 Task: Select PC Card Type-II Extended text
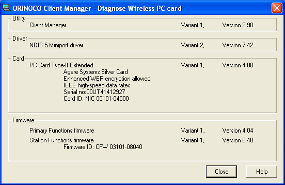tap(61, 65)
